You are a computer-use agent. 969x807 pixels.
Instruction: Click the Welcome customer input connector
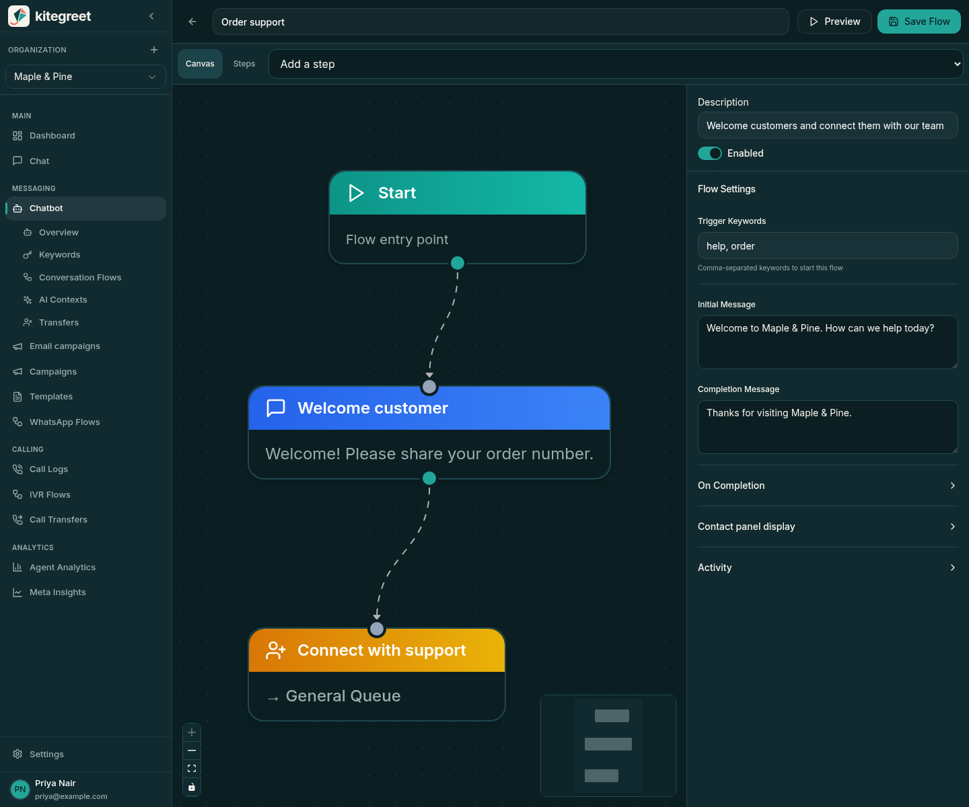pos(429,387)
